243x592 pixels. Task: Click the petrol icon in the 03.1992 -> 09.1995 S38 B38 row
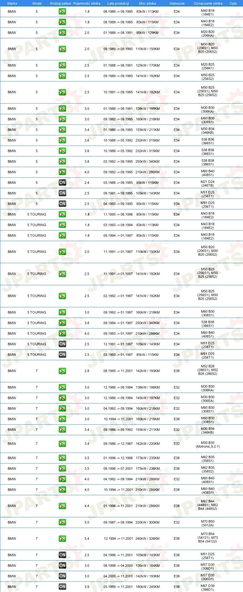coord(62,161)
